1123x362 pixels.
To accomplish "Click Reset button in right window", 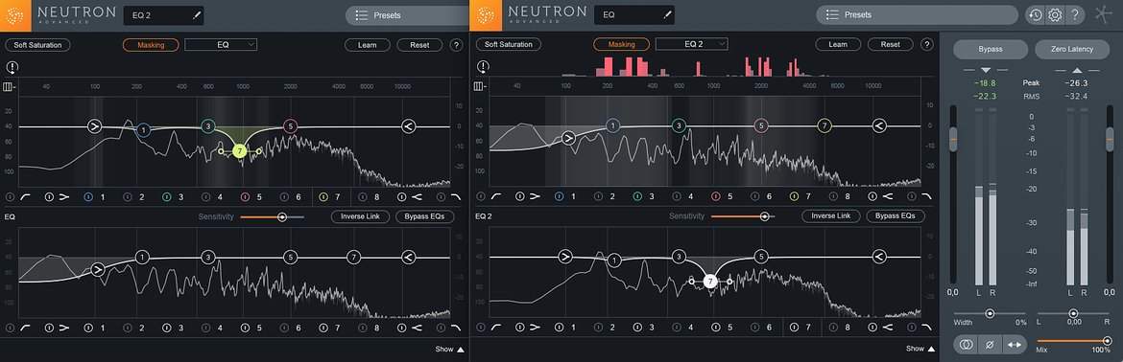I will pyautogui.click(x=890, y=45).
